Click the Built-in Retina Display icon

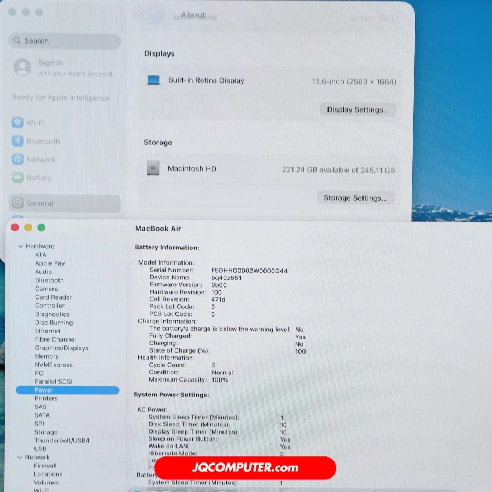153,80
